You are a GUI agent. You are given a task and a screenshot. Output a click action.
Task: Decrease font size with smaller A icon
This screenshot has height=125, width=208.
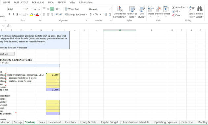pos(39,9)
